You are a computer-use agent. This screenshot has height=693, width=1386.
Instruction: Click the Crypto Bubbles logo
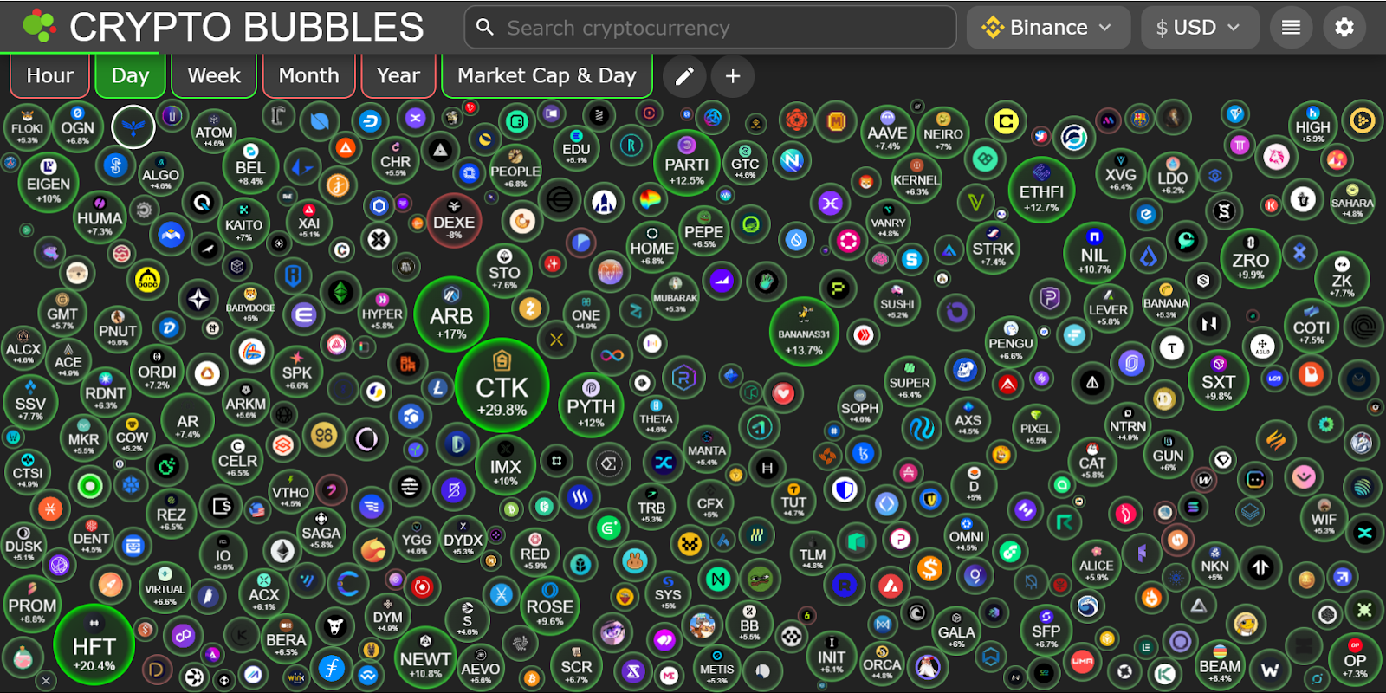pos(40,26)
